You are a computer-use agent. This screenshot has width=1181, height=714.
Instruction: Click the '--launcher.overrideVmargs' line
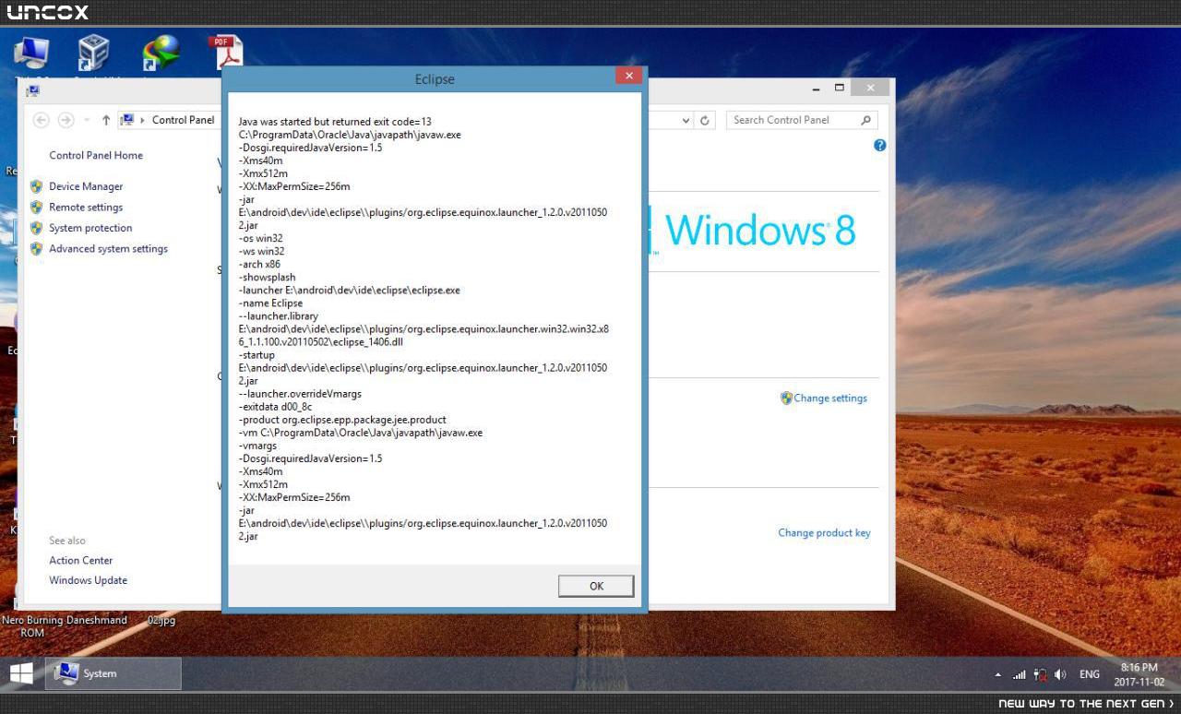pyautogui.click(x=300, y=394)
